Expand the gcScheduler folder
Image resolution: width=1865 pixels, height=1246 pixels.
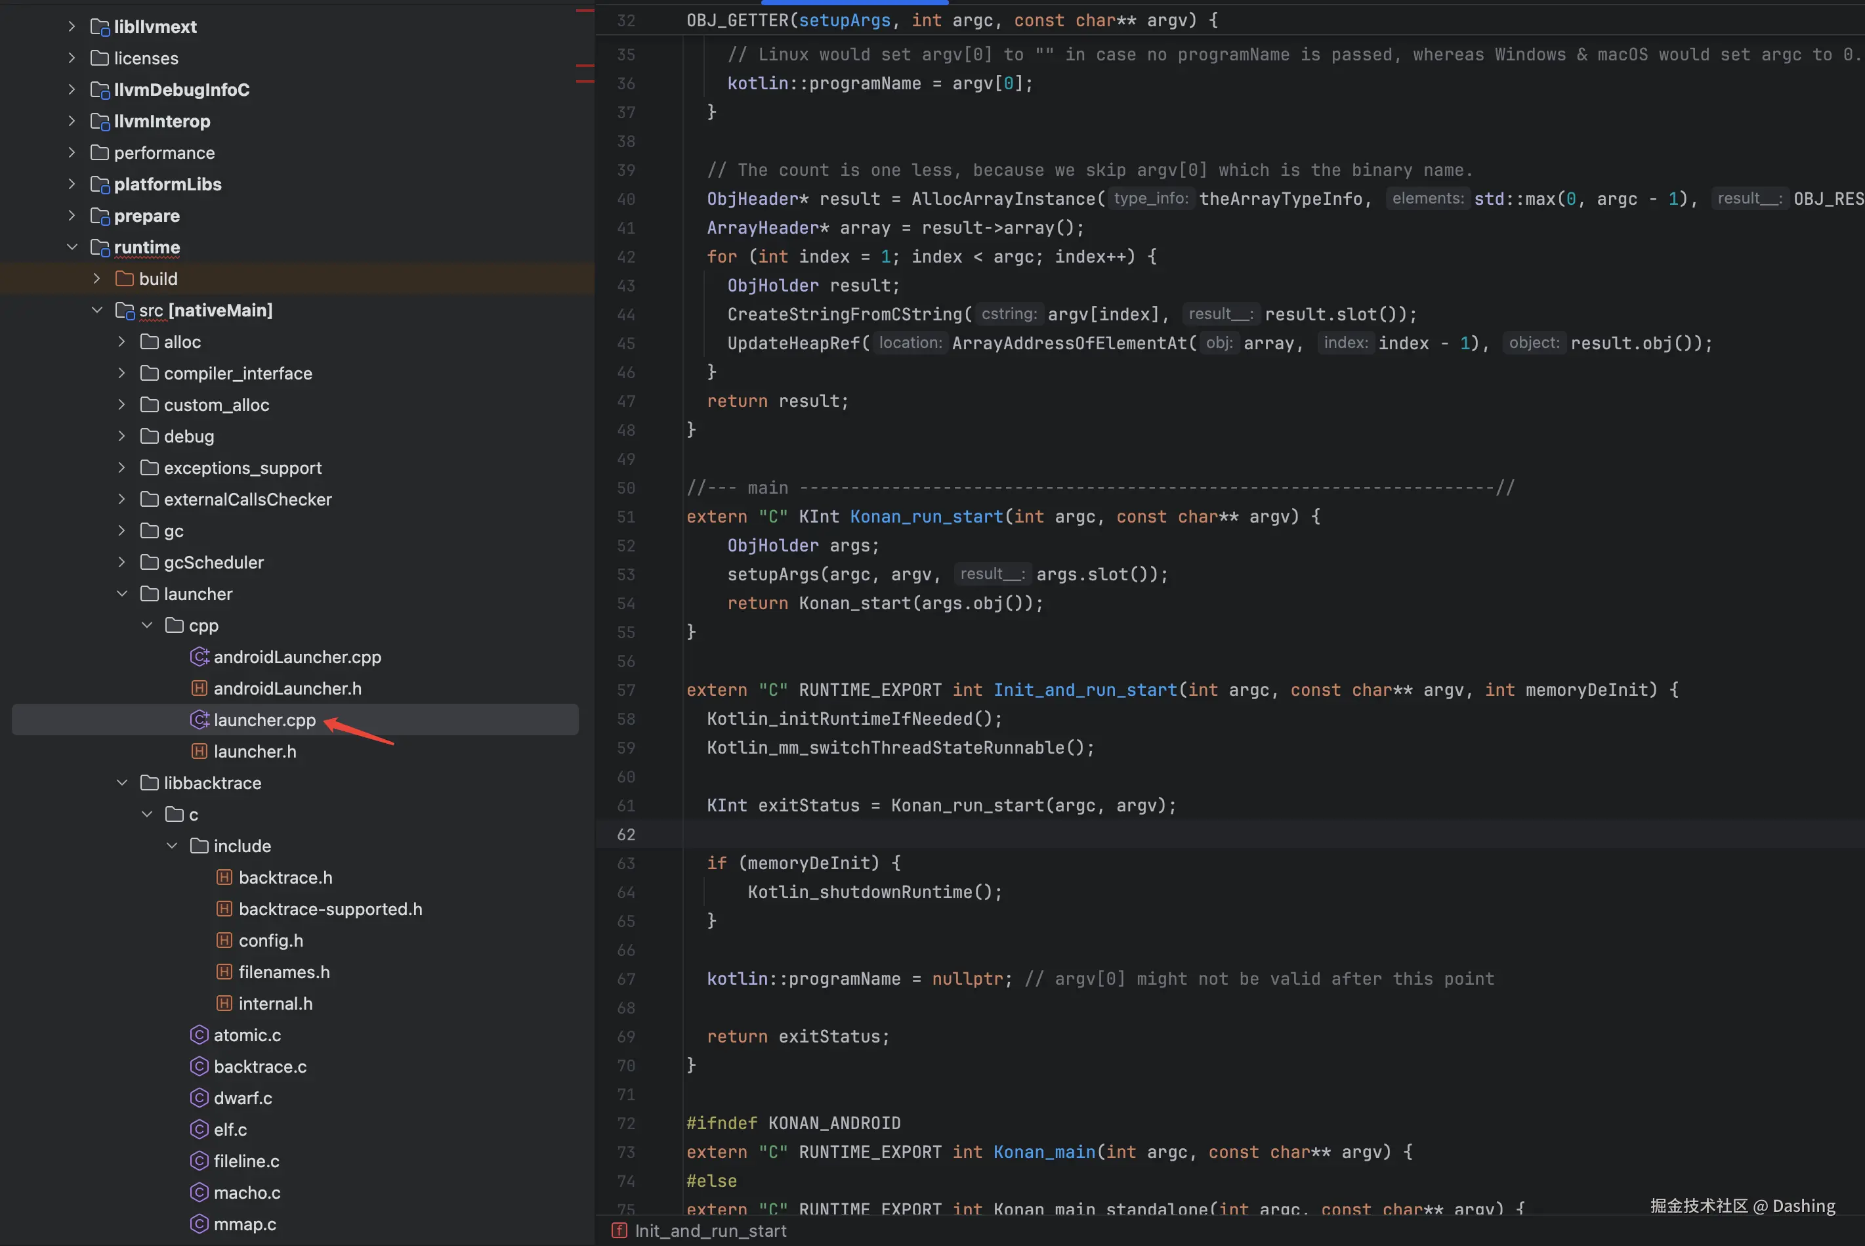(122, 563)
